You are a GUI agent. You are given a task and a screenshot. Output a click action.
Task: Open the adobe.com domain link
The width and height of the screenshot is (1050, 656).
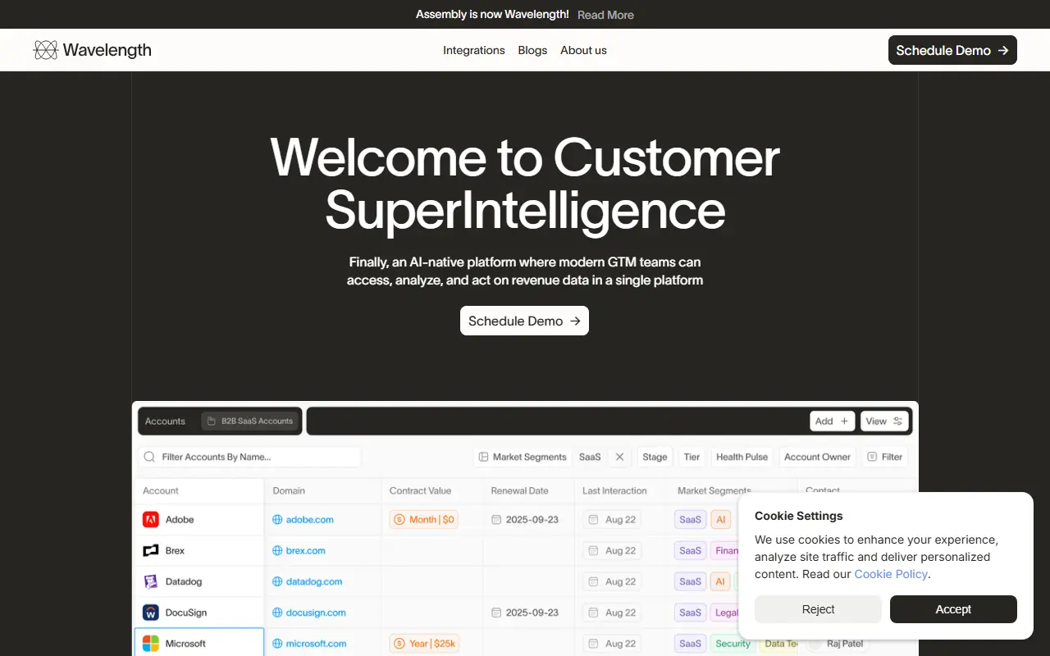click(x=310, y=519)
